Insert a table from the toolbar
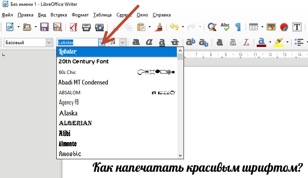The image size is (308, 178). click(x=254, y=27)
